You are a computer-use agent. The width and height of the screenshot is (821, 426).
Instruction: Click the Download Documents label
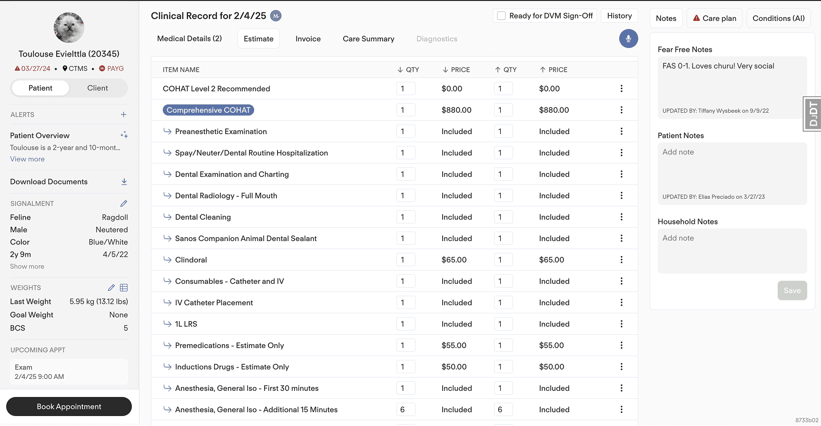point(49,182)
